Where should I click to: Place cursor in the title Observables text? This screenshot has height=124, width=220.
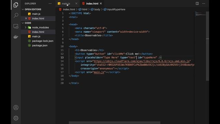93,35
